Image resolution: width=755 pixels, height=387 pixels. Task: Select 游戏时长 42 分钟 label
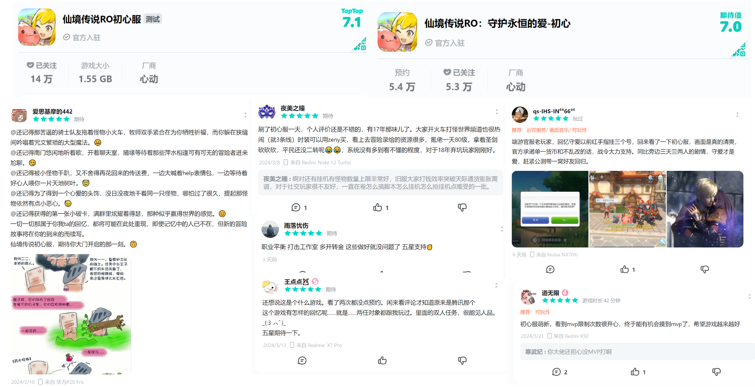point(601,301)
